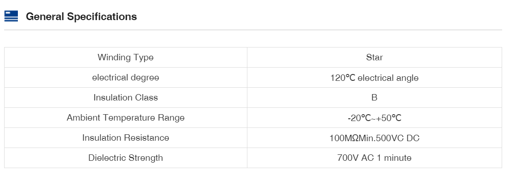509x185 pixels.
Task: Click the General Specifications heading
Action: [81, 17]
